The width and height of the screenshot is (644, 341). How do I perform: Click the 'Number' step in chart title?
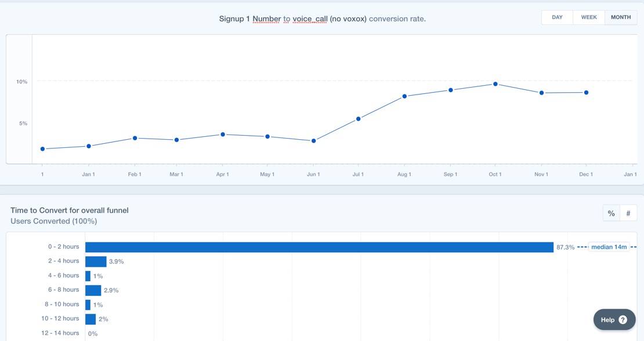point(266,19)
